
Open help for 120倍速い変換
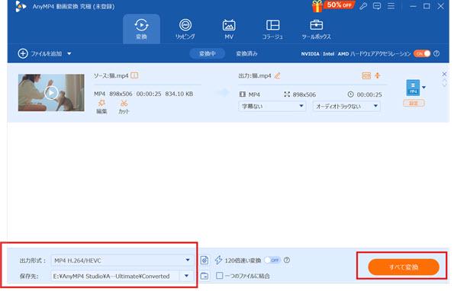287,261
